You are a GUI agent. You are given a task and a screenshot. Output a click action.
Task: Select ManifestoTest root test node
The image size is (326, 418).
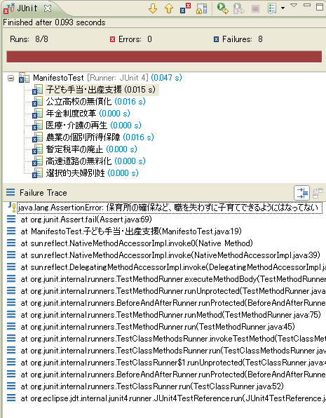pos(107,78)
